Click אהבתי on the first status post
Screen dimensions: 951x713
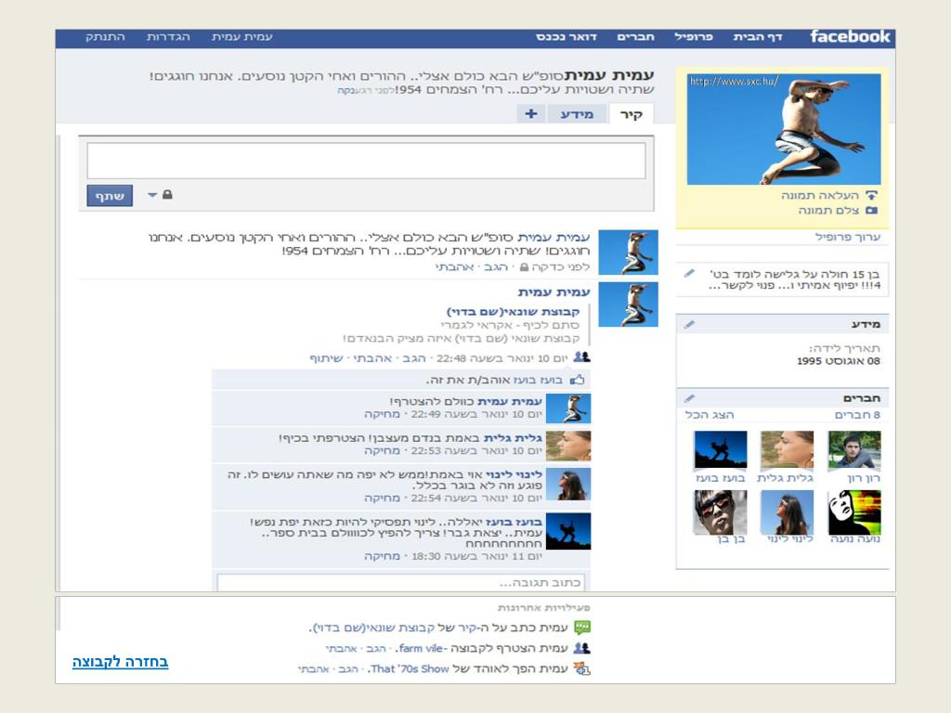pyautogui.click(x=454, y=267)
